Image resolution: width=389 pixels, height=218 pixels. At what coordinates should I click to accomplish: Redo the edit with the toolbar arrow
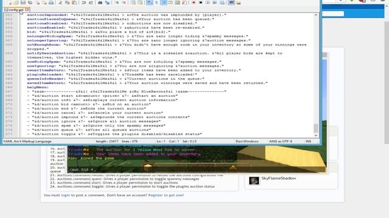[91, 2]
